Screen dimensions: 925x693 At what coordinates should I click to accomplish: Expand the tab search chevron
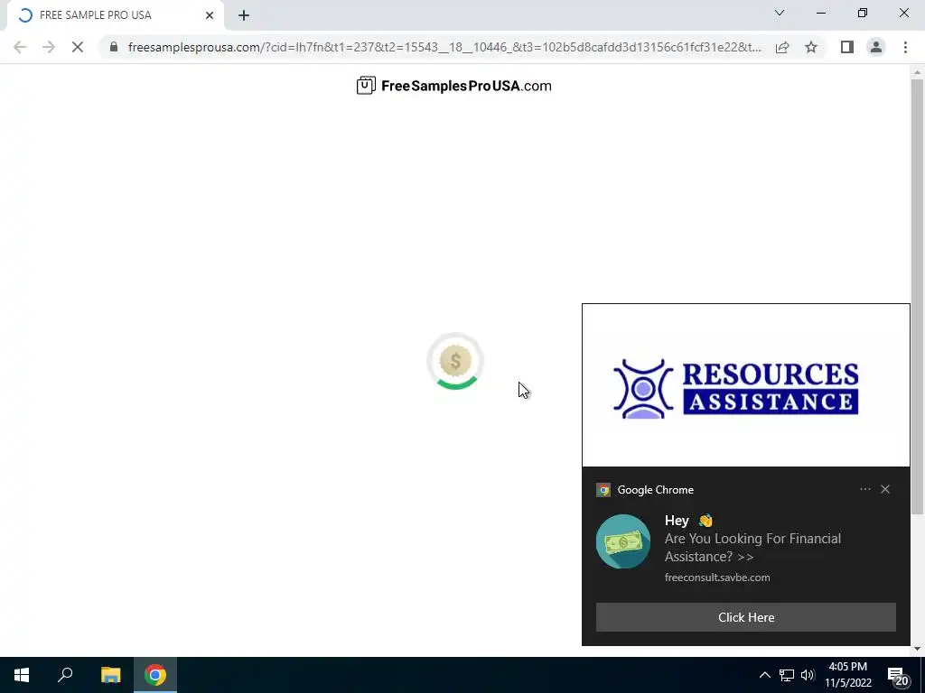[x=780, y=13]
